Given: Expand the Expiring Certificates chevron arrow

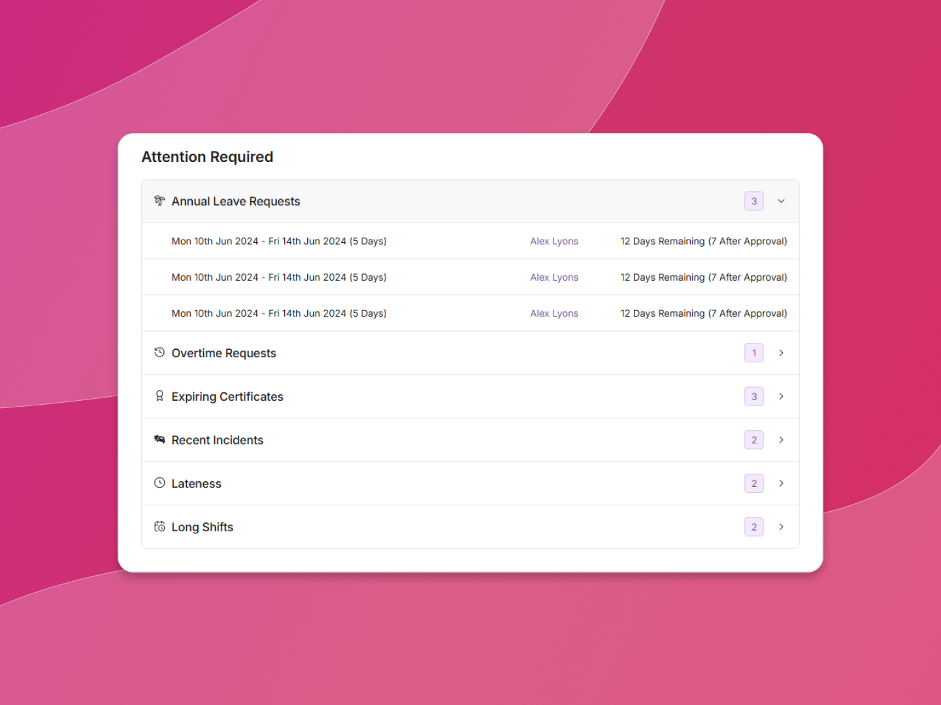Looking at the screenshot, I should tap(781, 396).
